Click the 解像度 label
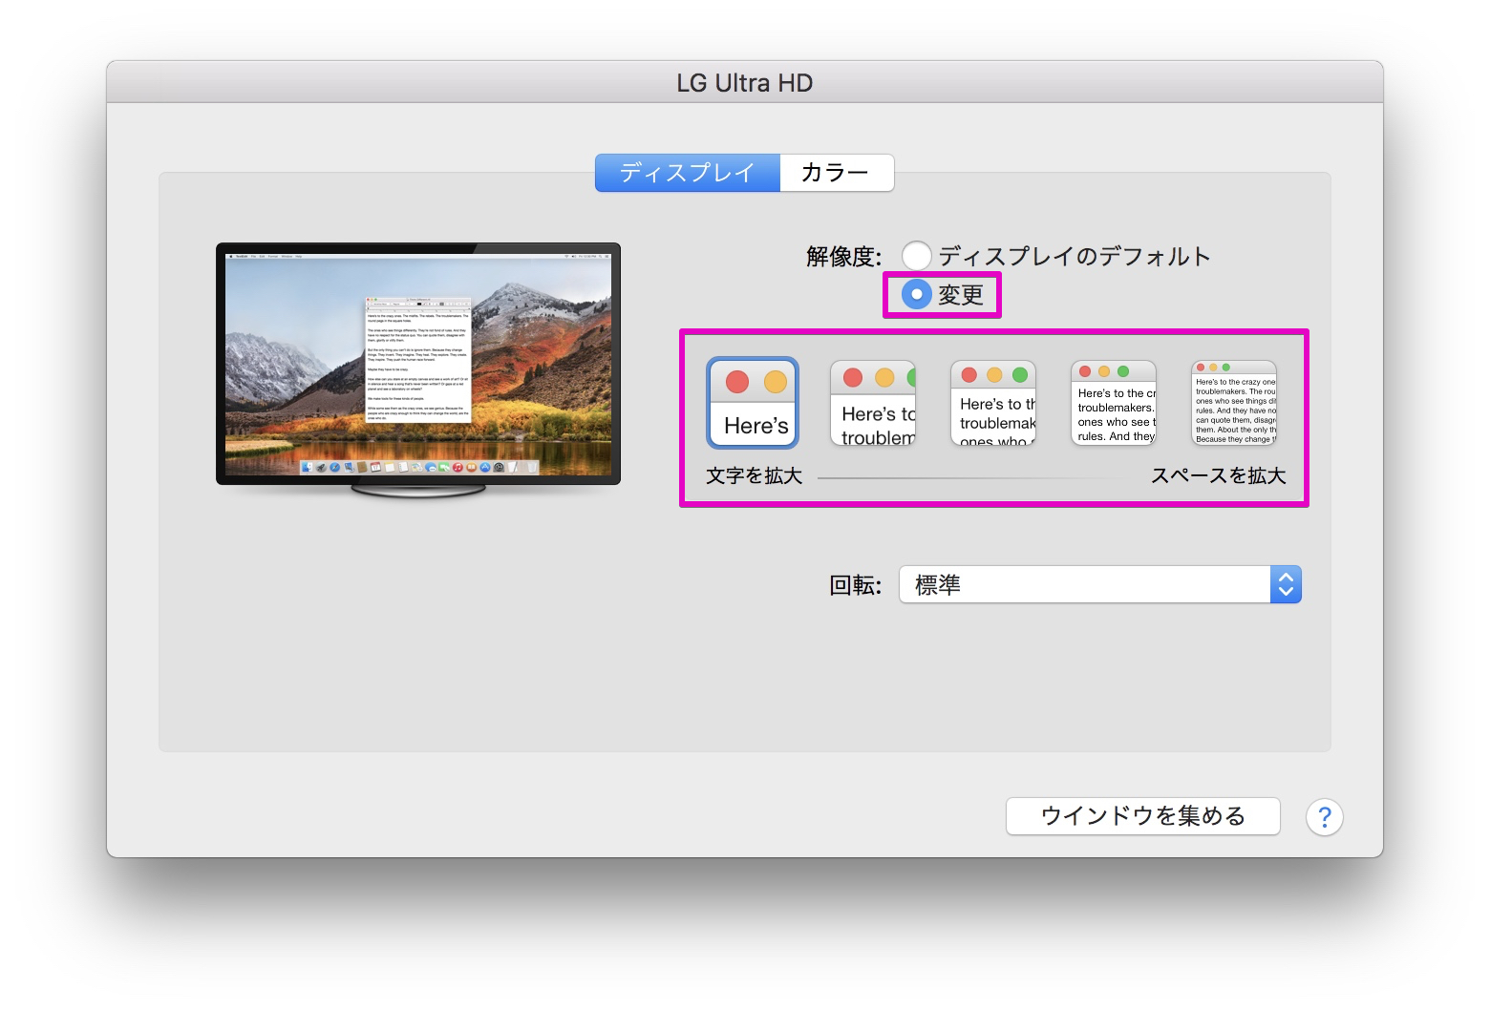 tap(843, 256)
